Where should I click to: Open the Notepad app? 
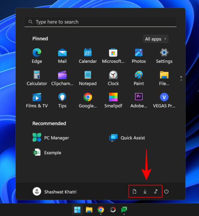(x=88, y=78)
